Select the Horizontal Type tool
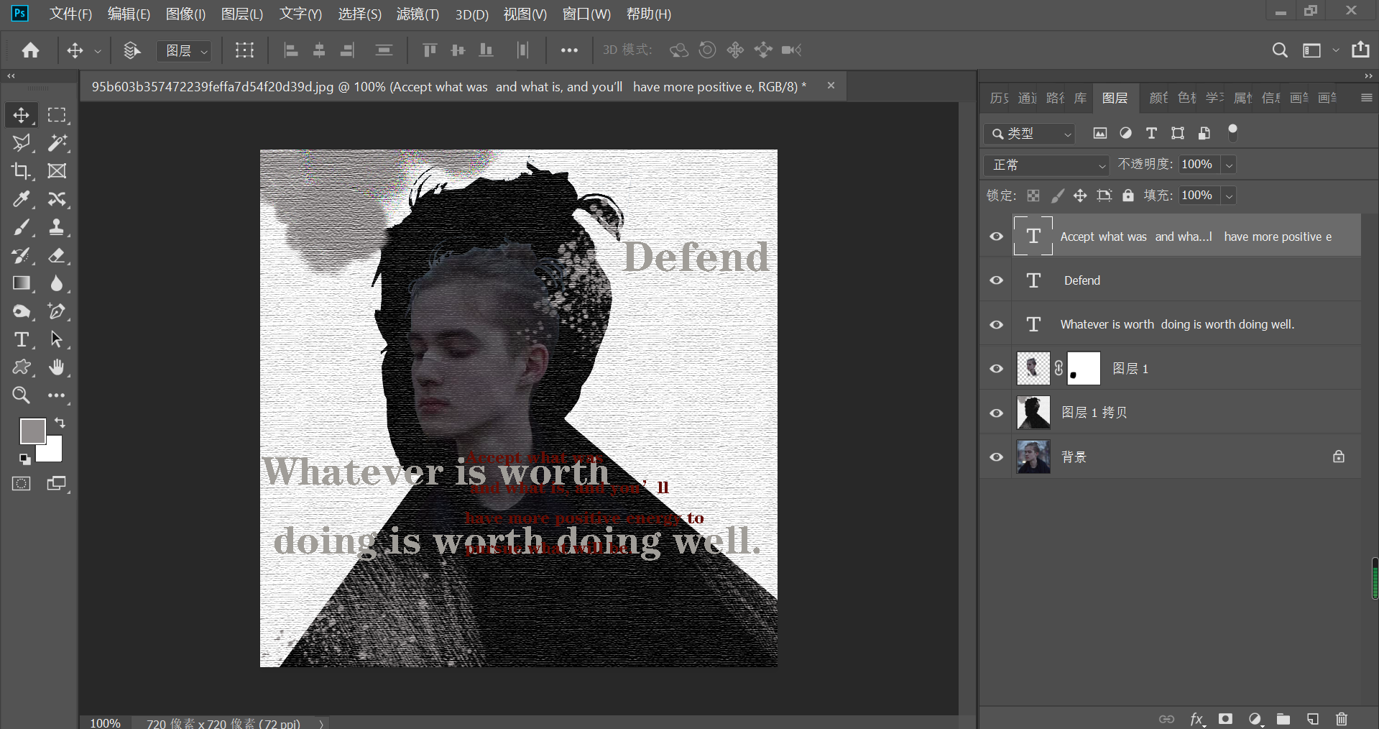The width and height of the screenshot is (1379, 729). pos(21,339)
